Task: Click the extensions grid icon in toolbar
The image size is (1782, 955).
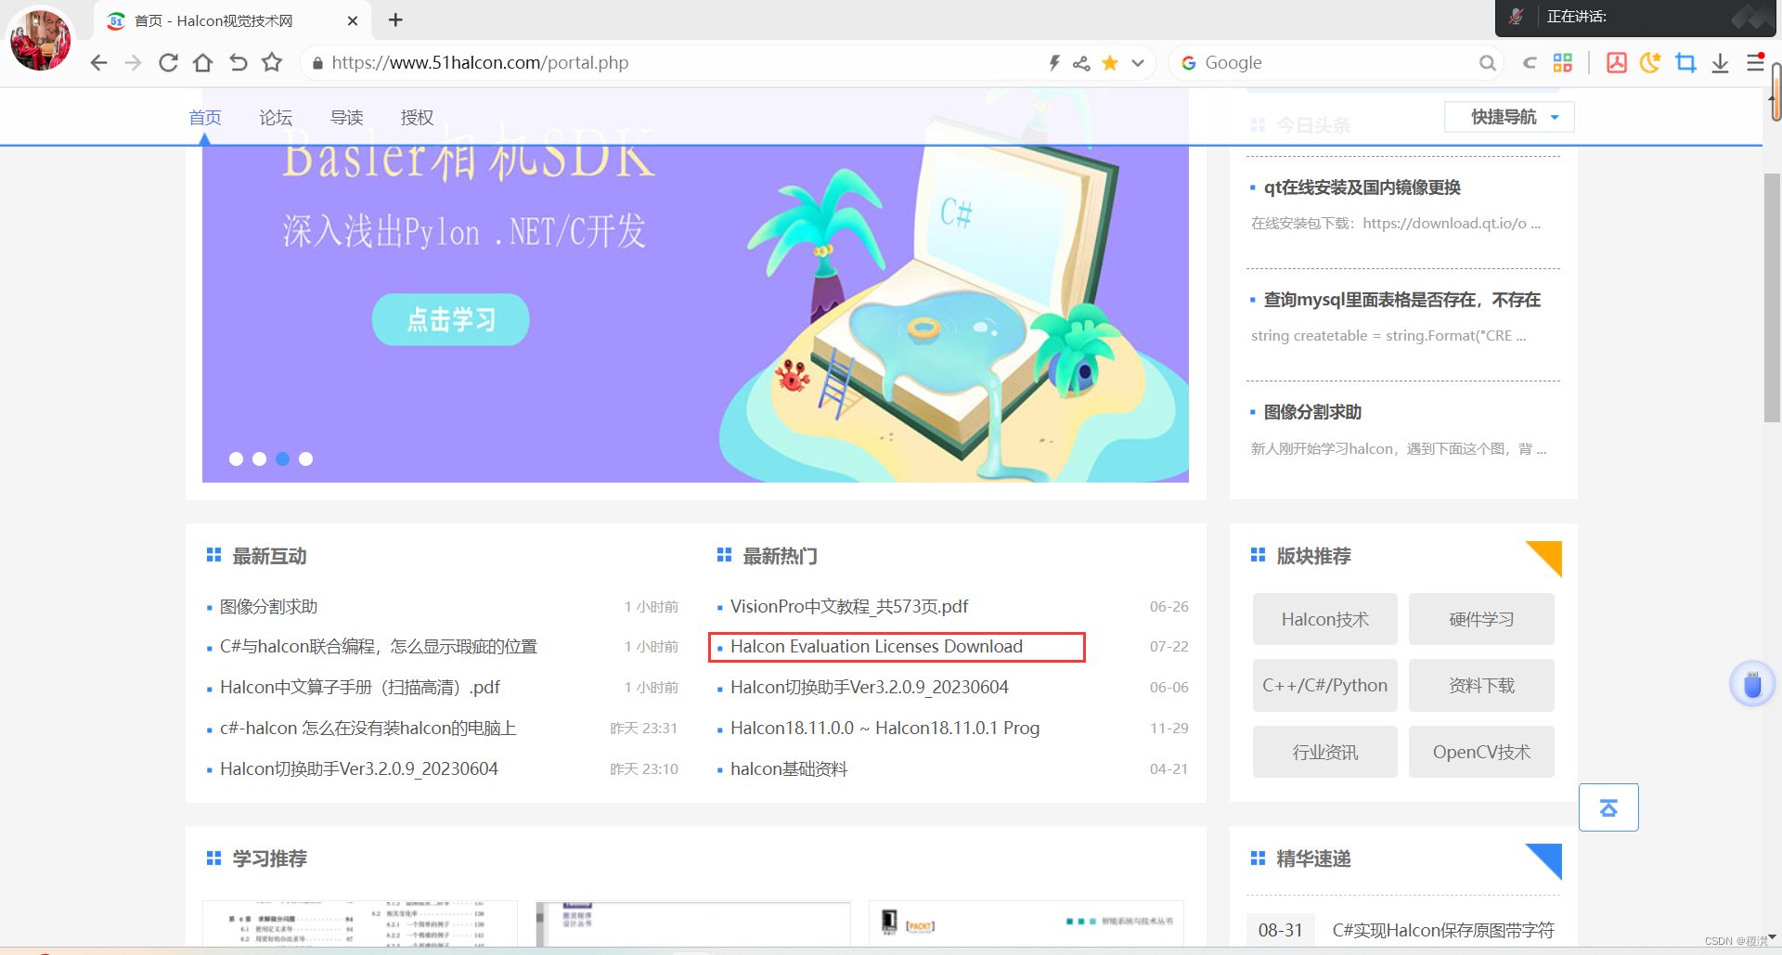Action: [1563, 63]
